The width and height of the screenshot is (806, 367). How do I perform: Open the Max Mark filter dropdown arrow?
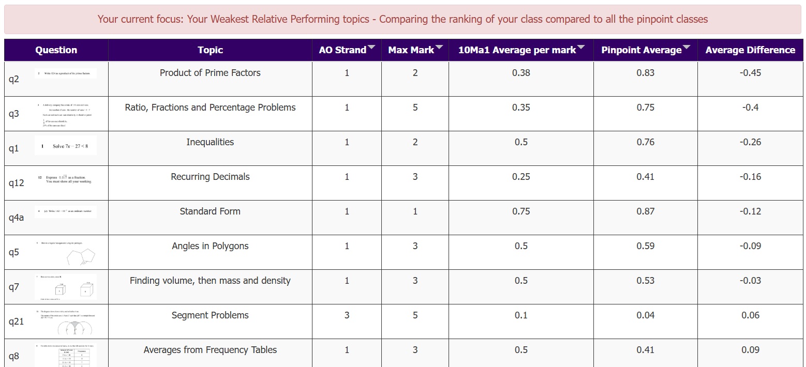439,48
